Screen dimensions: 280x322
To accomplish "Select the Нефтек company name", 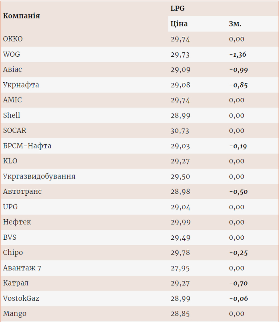I will pos(17,222).
